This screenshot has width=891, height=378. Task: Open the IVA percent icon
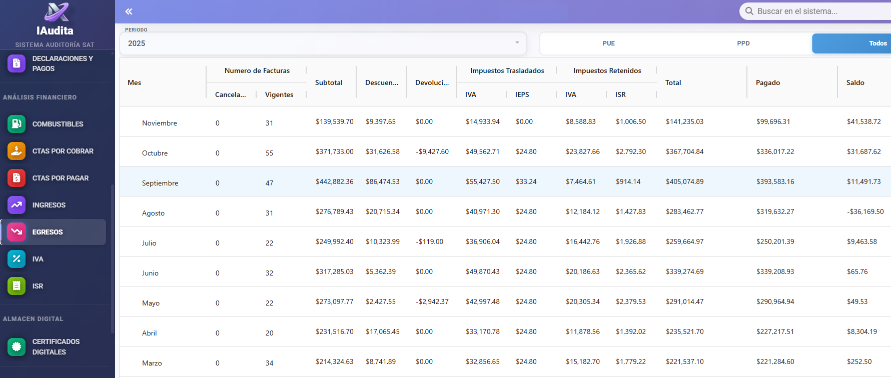coord(17,259)
